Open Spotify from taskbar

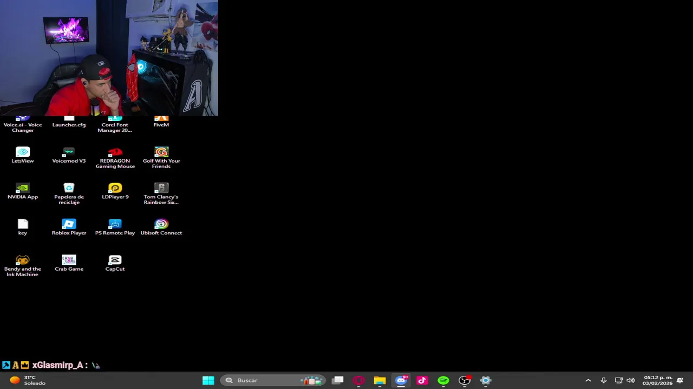click(443, 380)
